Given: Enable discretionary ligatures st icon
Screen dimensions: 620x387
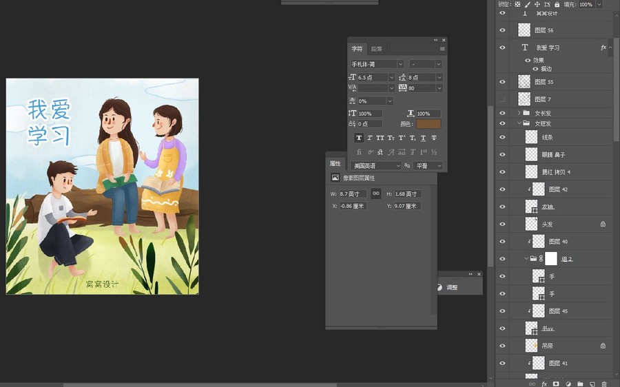Looking at the screenshot, I should 380,151.
